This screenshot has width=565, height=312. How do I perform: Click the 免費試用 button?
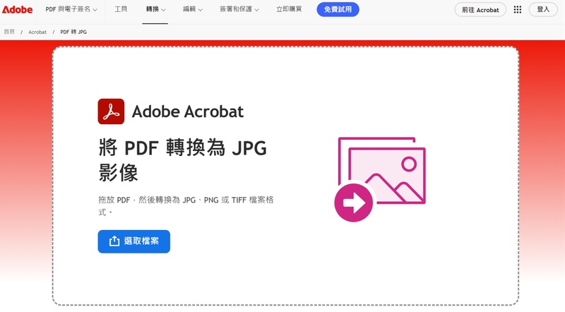point(338,9)
